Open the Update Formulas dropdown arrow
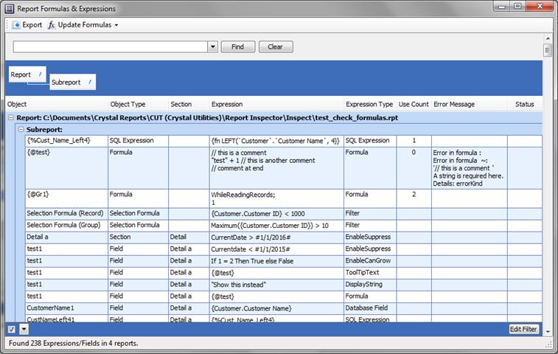This screenshot has width=558, height=354. click(116, 25)
